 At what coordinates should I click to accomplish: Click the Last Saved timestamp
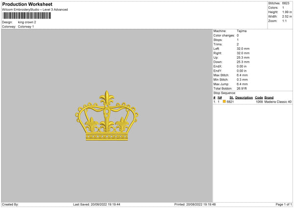(x=97, y=204)
